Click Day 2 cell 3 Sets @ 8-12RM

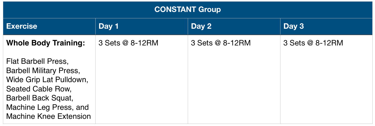pos(221,43)
